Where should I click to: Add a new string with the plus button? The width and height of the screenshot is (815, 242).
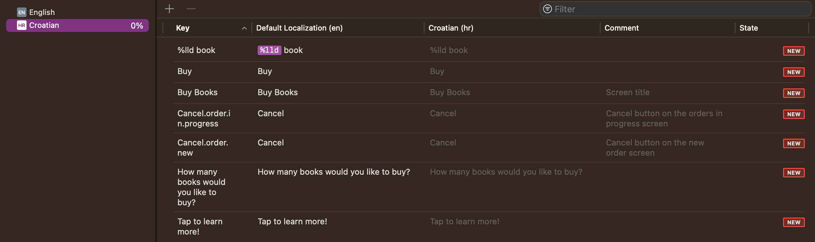pyautogui.click(x=169, y=9)
